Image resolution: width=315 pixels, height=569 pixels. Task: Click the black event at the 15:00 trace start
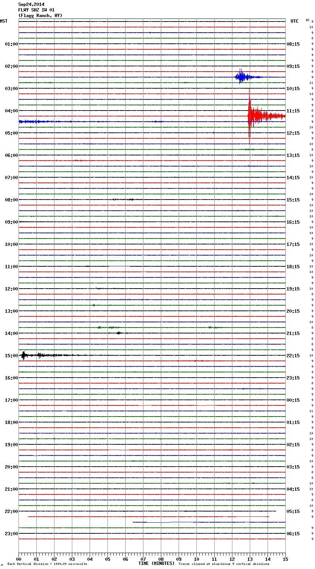tap(23, 355)
